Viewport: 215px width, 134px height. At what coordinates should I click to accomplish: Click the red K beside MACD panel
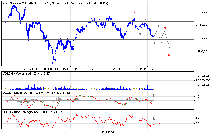coord(160,101)
